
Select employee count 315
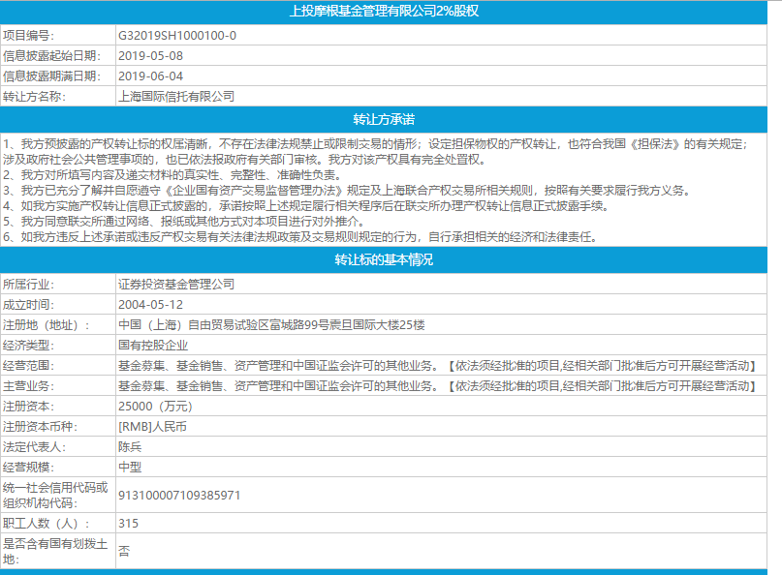[128, 523]
